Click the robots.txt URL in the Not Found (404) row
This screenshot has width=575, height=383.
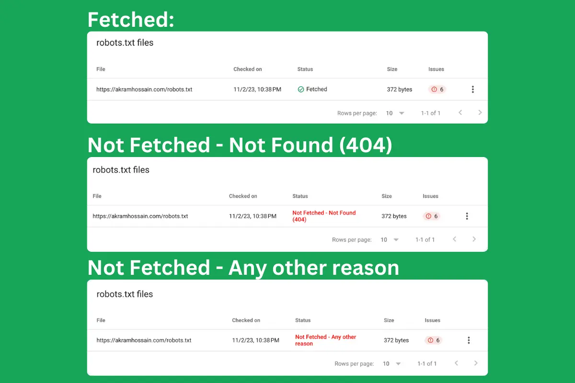coord(140,216)
